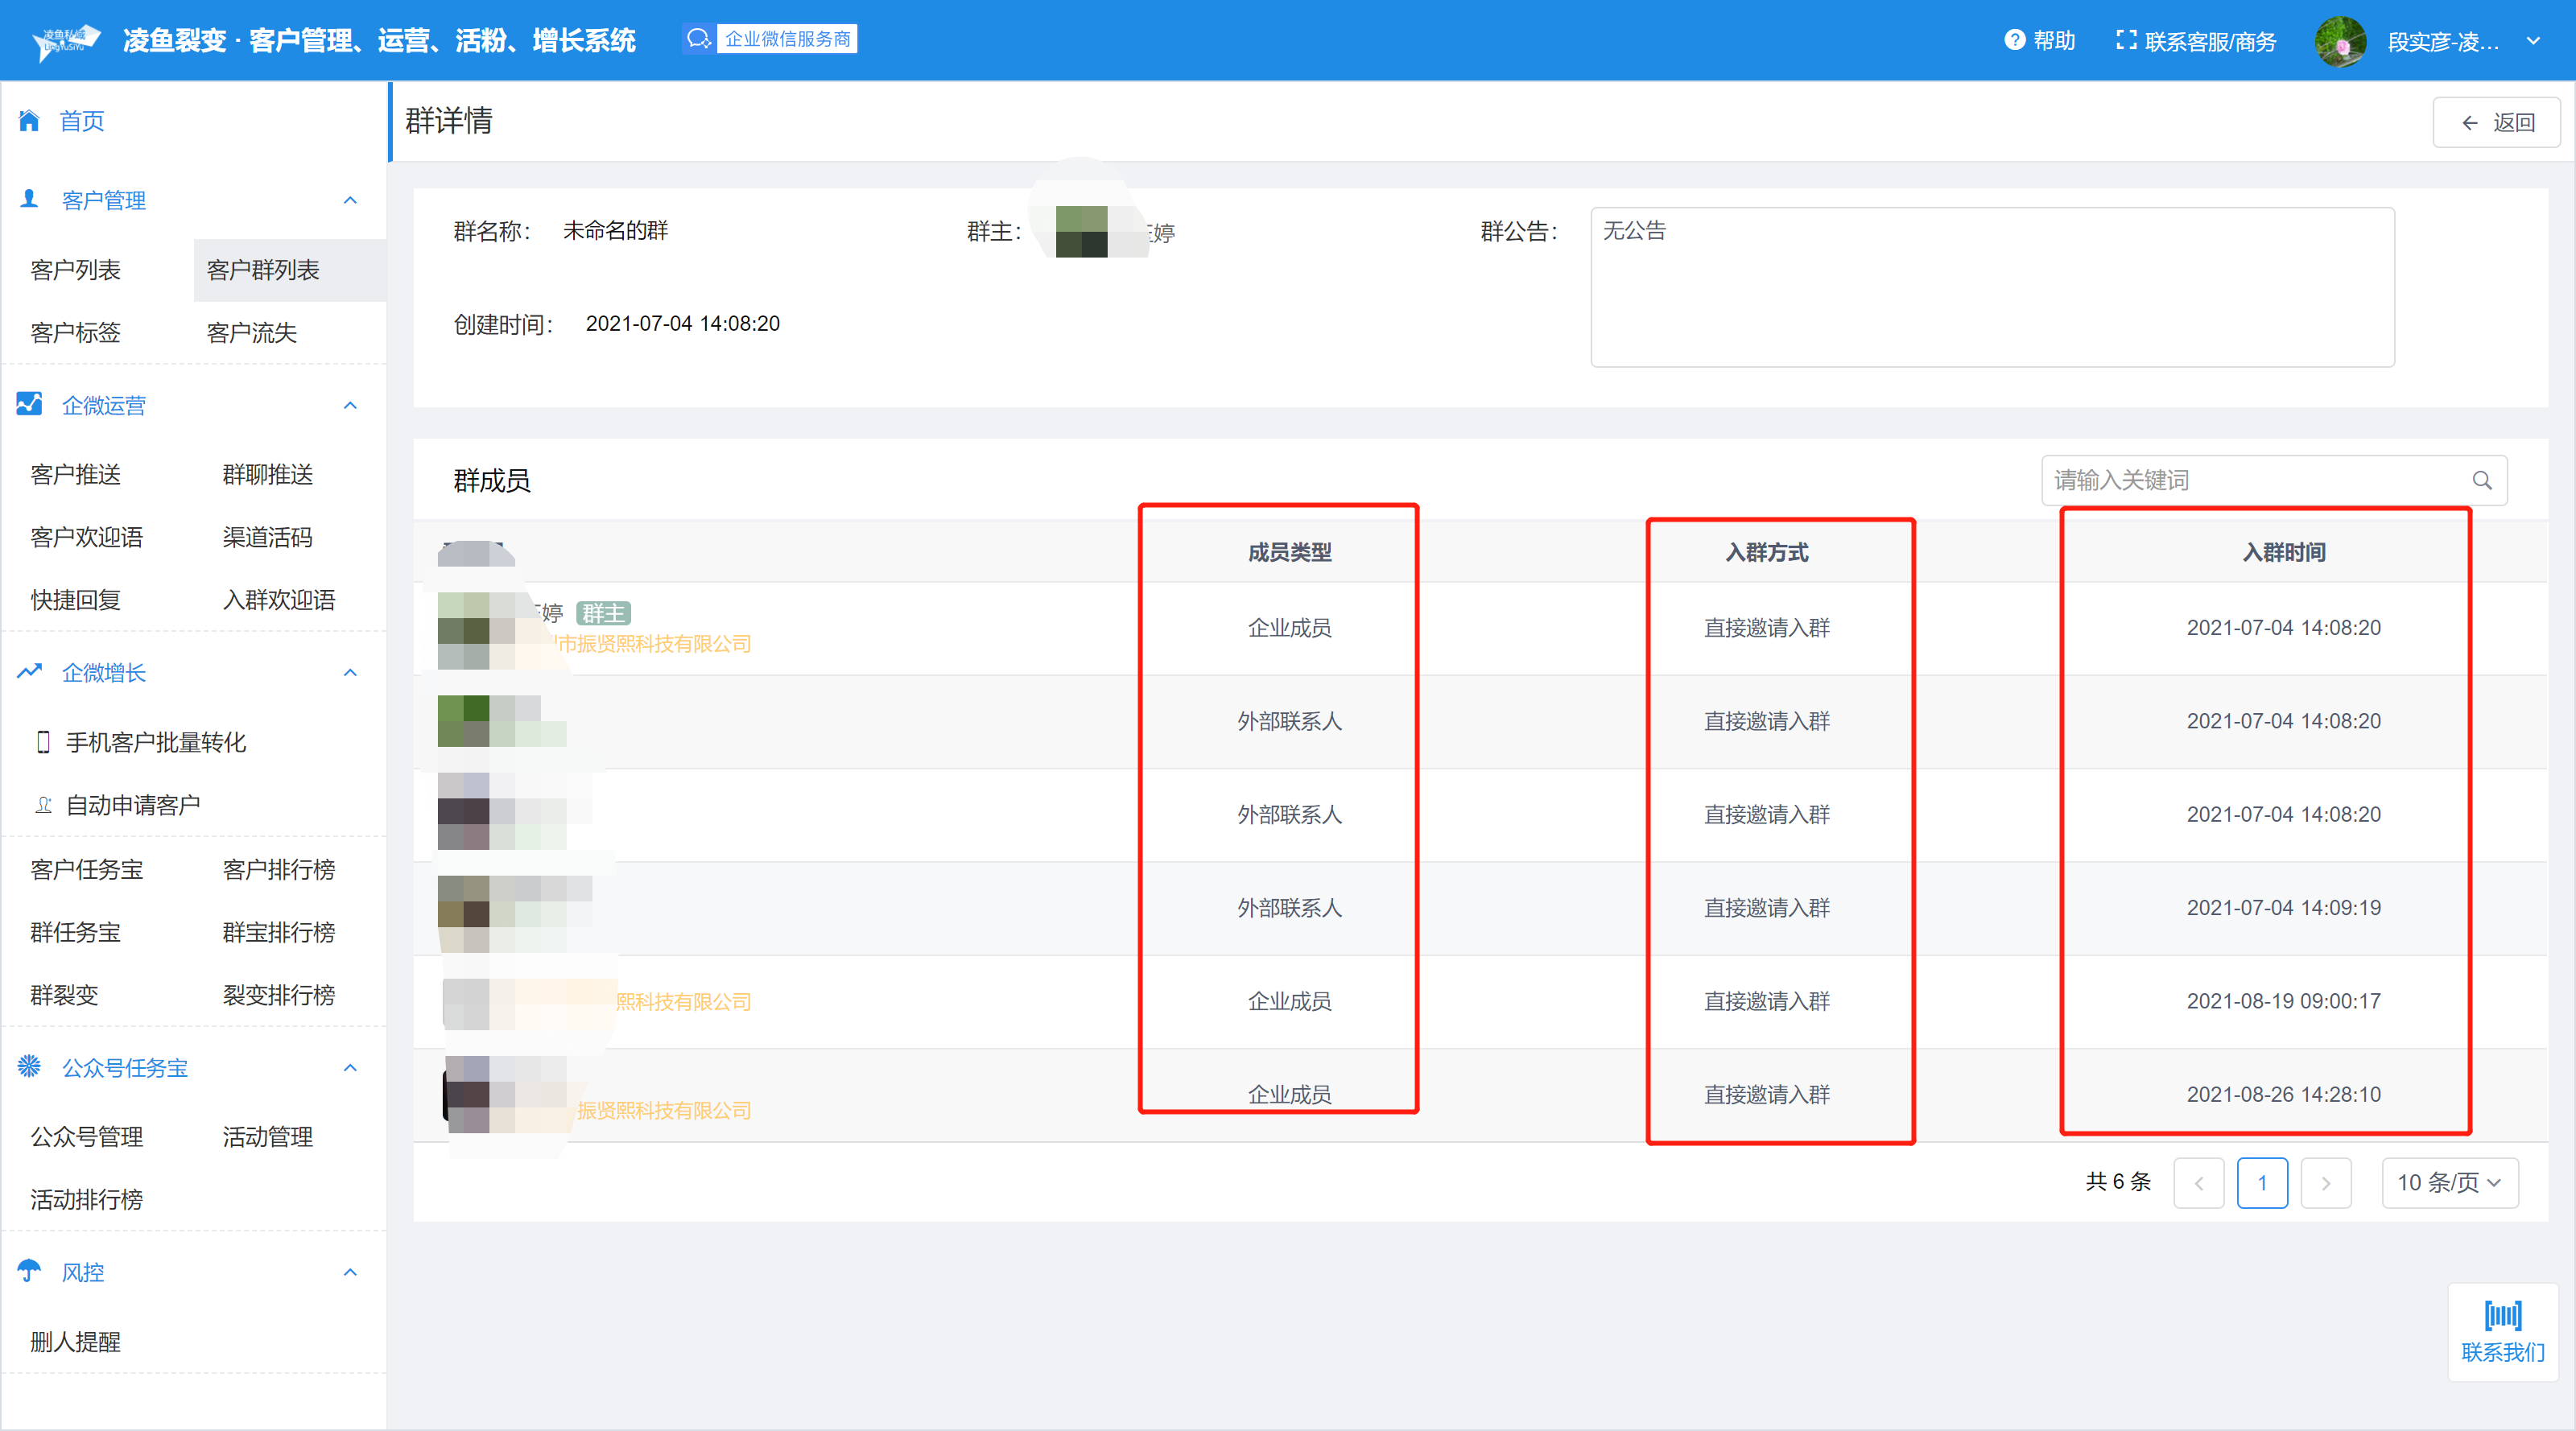Collapse the 企微运营 section chevron
Image resolution: width=2576 pixels, height=1431 pixels.
click(350, 405)
